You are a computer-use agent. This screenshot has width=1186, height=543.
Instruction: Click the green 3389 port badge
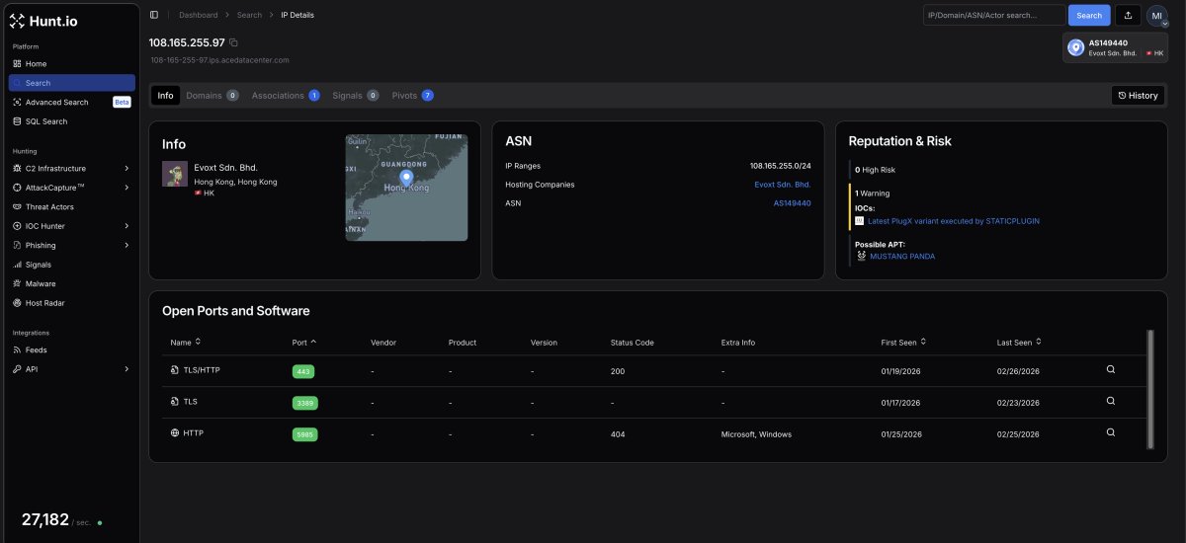(x=304, y=403)
